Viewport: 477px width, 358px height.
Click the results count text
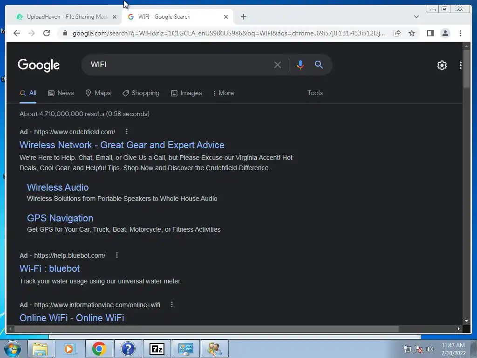point(85,114)
